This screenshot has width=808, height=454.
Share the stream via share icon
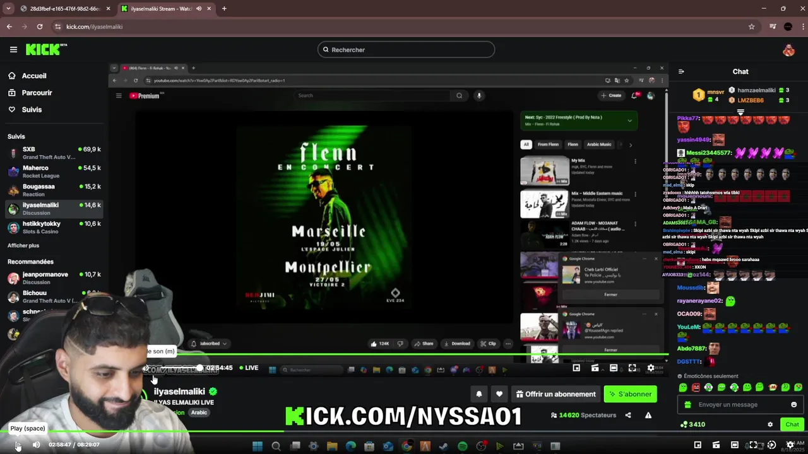pos(628,415)
